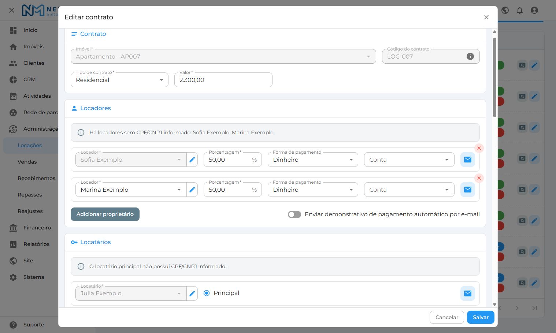This screenshot has width=556, height=333.
Task: Open the user account avatar menu
Action: [x=534, y=10]
